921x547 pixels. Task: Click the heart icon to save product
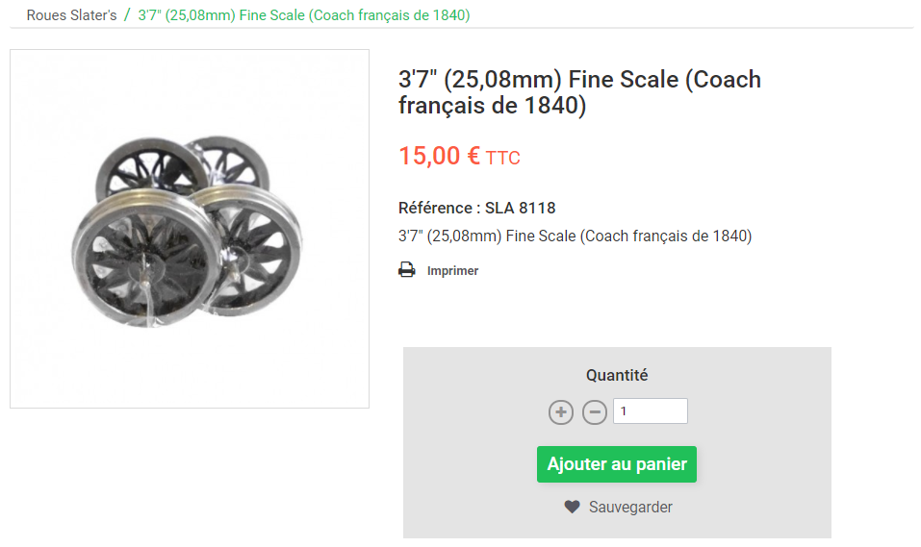pos(572,507)
